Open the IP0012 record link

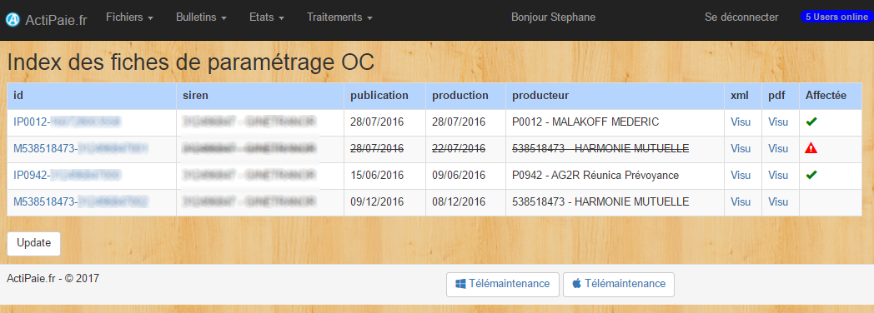coord(67,122)
